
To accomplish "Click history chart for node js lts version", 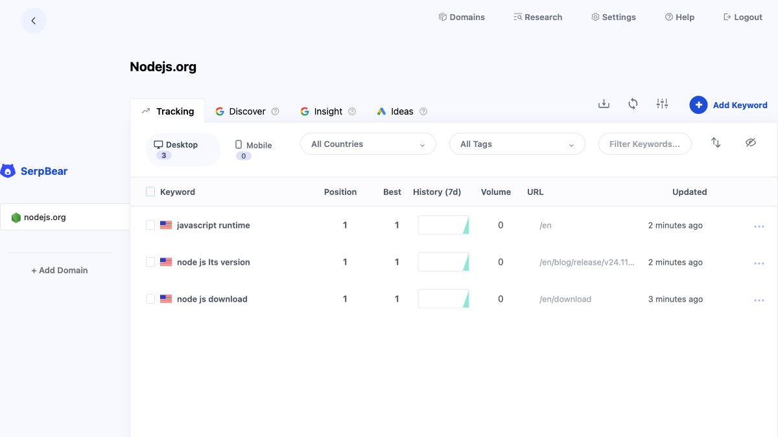I will click(x=443, y=262).
